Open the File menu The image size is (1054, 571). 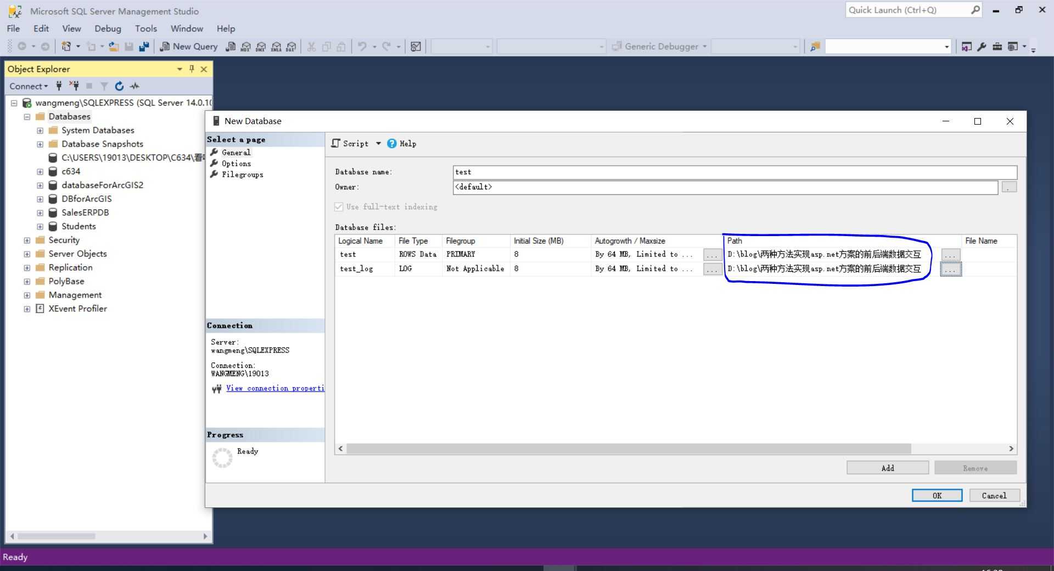pyautogui.click(x=13, y=29)
